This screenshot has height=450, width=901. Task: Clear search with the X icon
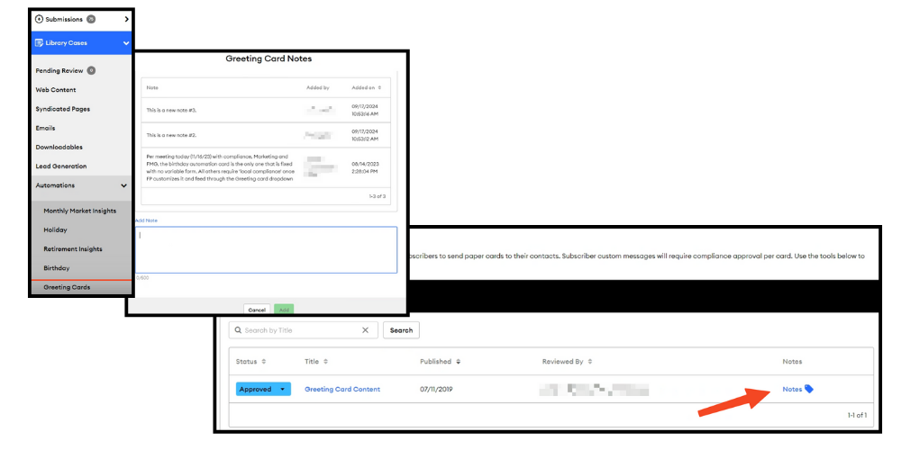tap(365, 330)
